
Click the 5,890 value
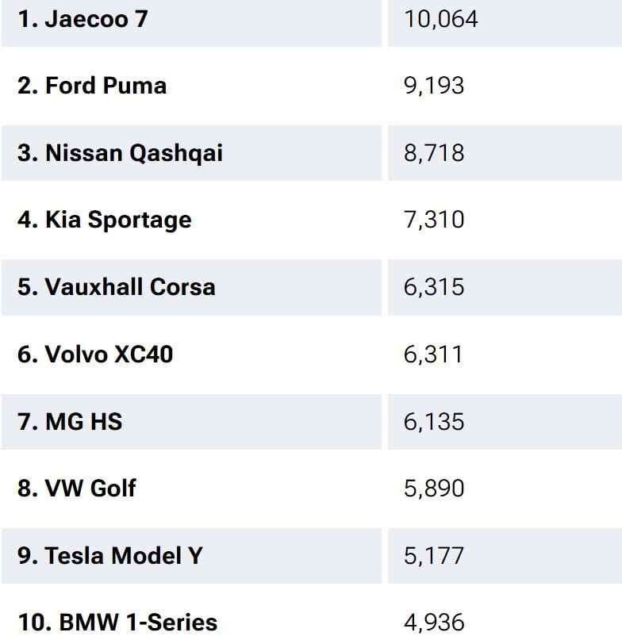(434, 488)
